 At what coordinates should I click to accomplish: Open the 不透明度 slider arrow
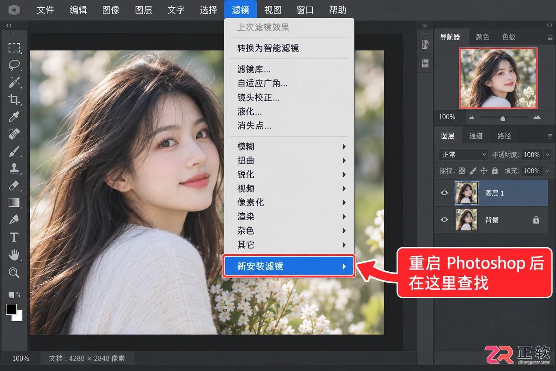pos(548,155)
